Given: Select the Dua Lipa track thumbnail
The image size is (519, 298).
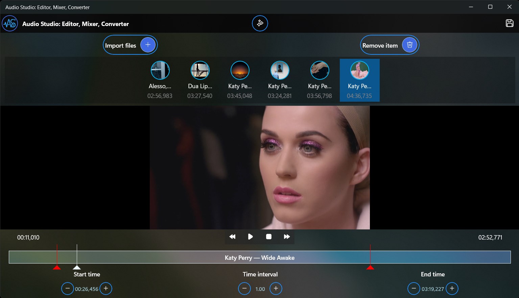Looking at the screenshot, I should coord(200,70).
